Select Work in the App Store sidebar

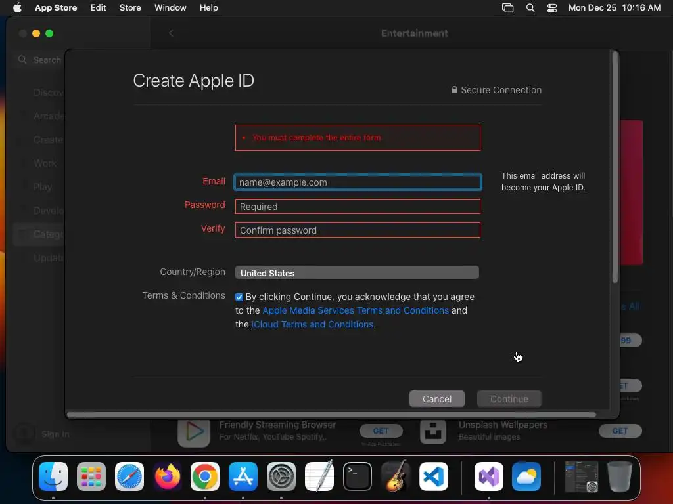click(x=45, y=163)
